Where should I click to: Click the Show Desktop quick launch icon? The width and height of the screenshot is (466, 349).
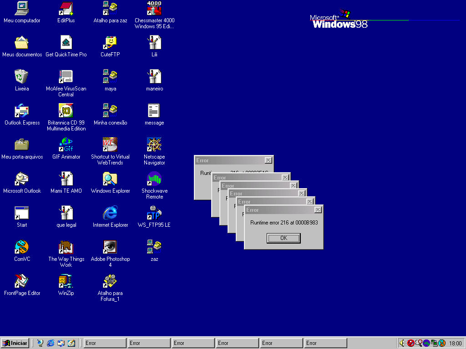(71, 343)
